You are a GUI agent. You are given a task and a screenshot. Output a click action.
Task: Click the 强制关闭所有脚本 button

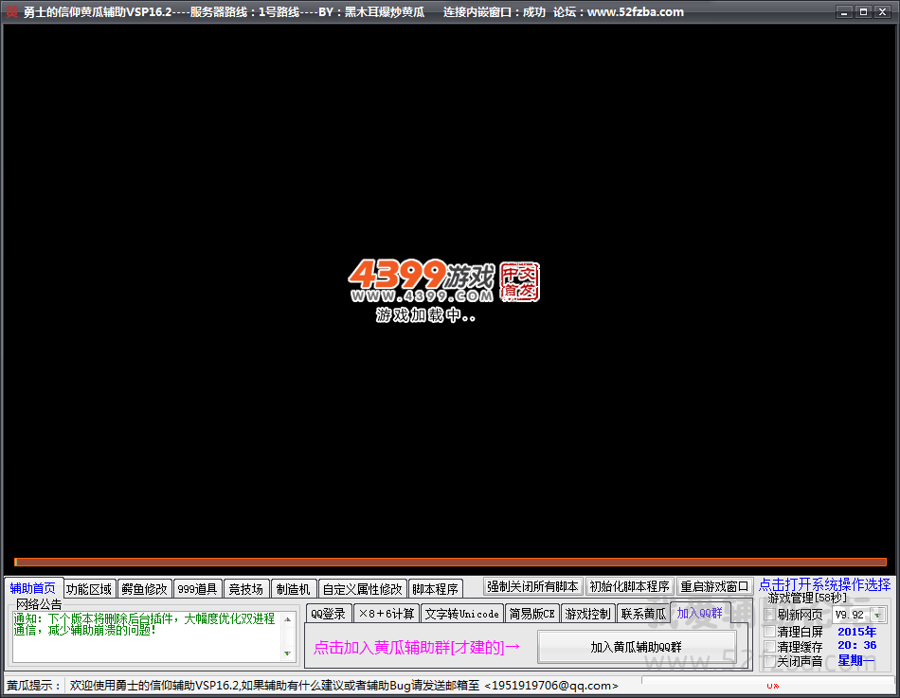[x=532, y=586]
